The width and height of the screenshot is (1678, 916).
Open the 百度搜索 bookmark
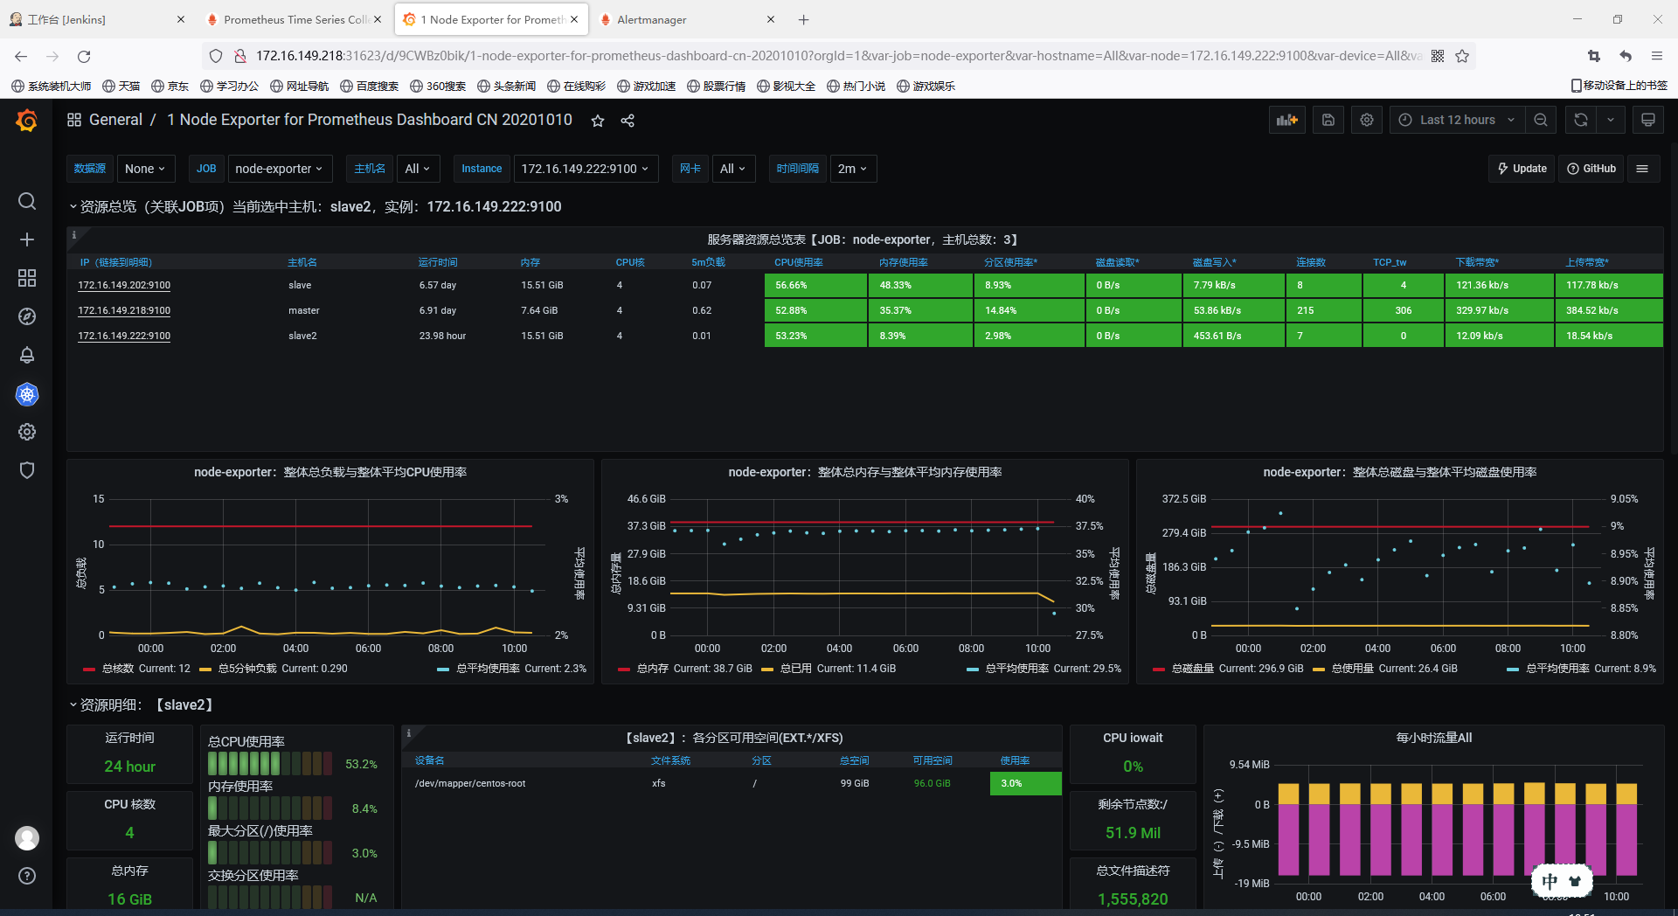tap(369, 86)
